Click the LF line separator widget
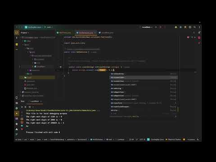This screenshot has width=216, height=162. click(x=137, y=139)
